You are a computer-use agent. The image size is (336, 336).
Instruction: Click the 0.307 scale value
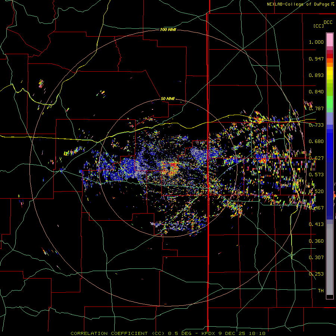[316, 258]
